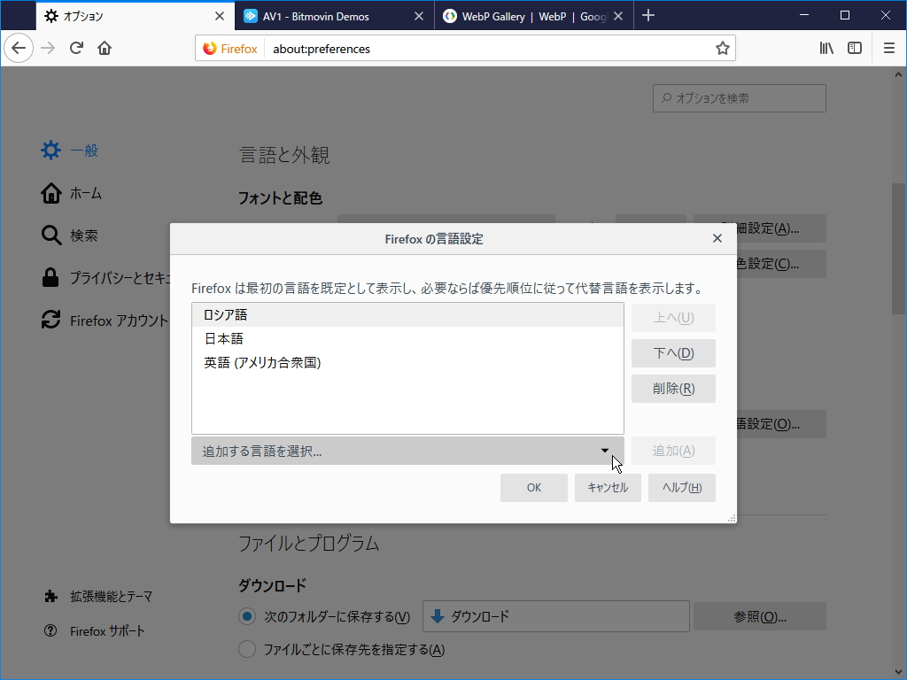Reload the current page
907x680 pixels.
click(78, 48)
